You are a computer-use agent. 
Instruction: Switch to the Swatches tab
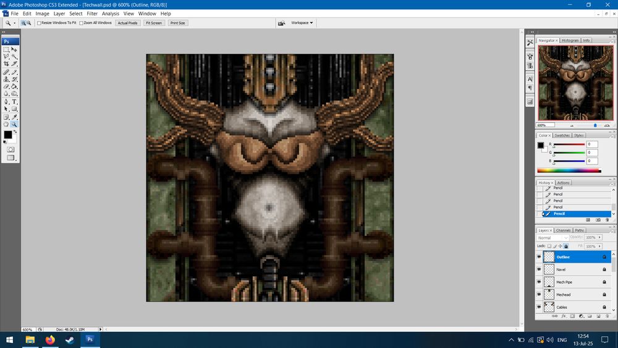coord(562,135)
